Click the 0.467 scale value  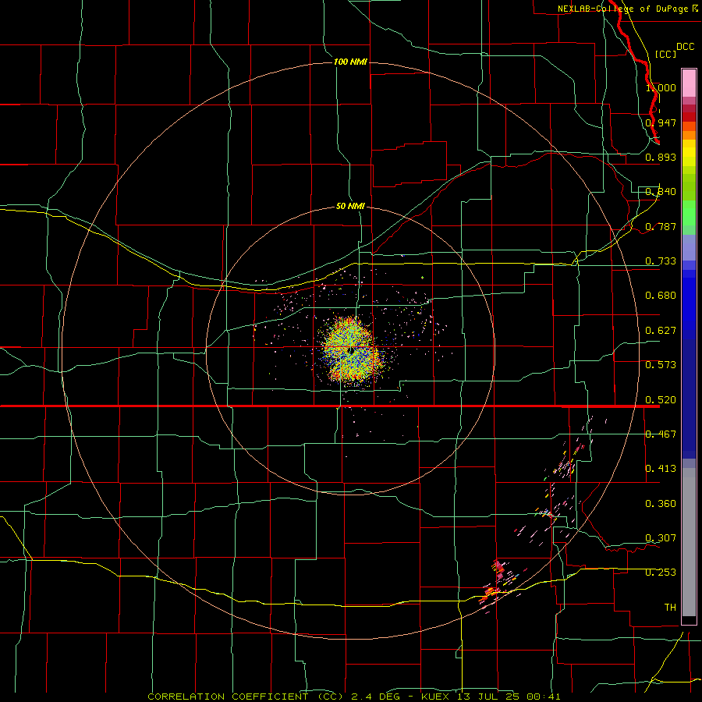(661, 434)
